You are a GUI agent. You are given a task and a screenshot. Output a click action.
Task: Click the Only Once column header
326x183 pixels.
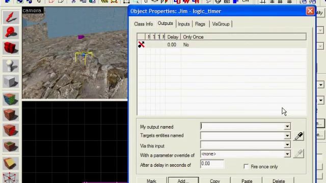(243, 37)
